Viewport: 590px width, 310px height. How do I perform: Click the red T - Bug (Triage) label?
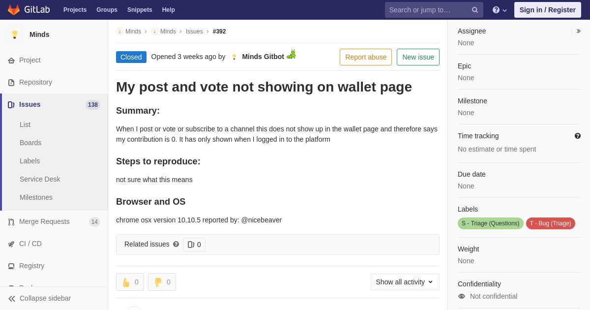click(x=551, y=223)
